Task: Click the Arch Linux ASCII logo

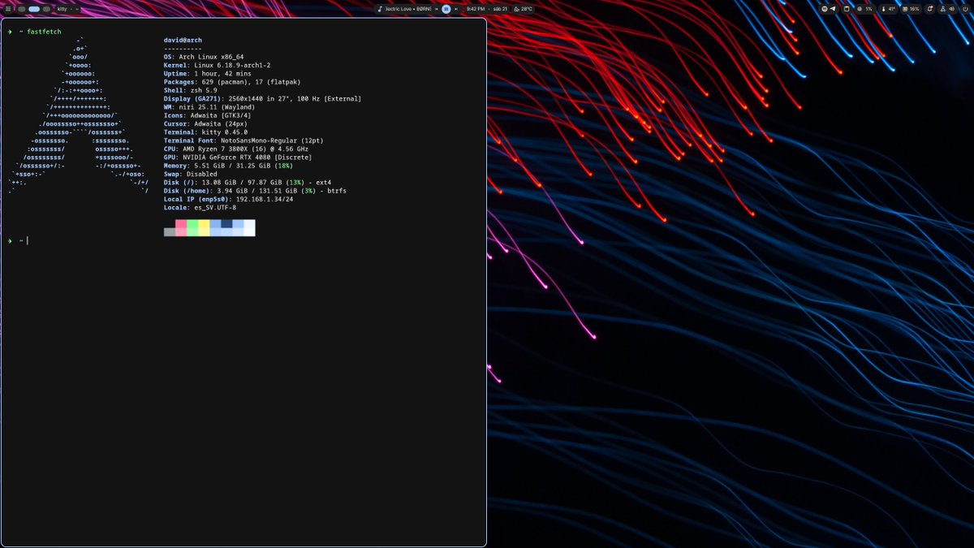Action: 78,115
